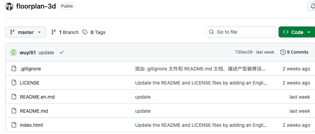Open the wuyi51 author link
315x134 pixels.
(28, 53)
